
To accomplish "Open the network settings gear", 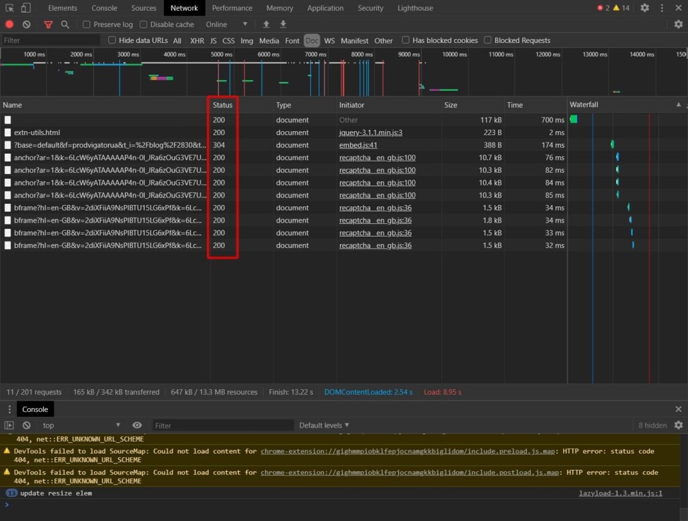I will click(x=679, y=24).
